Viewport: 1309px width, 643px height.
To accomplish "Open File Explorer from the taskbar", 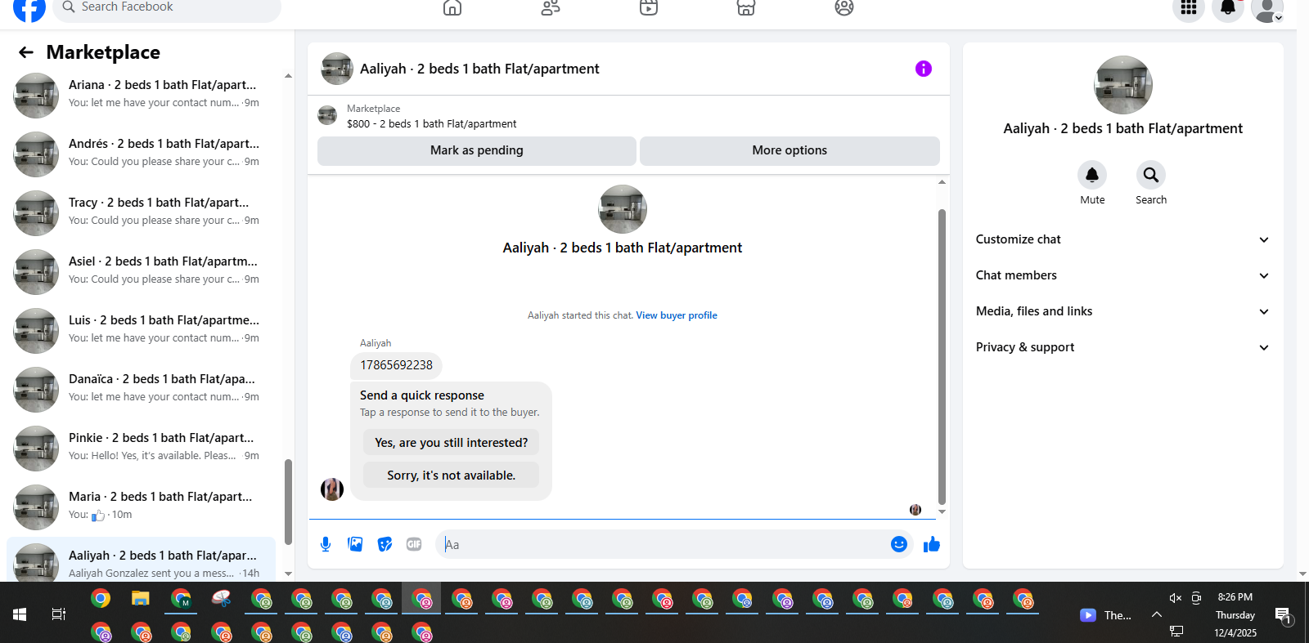I will 141,599.
